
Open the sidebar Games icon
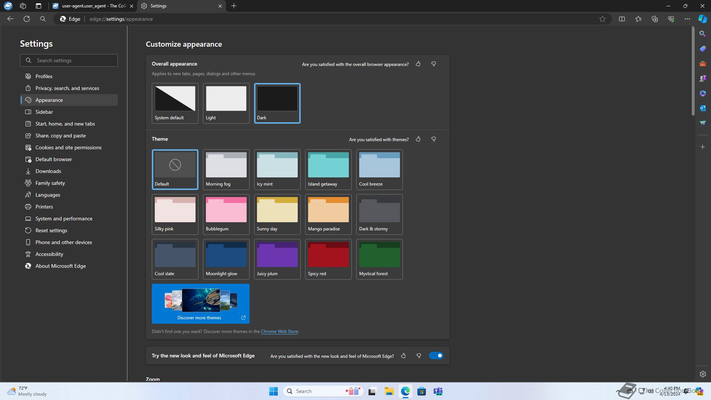[x=702, y=79]
